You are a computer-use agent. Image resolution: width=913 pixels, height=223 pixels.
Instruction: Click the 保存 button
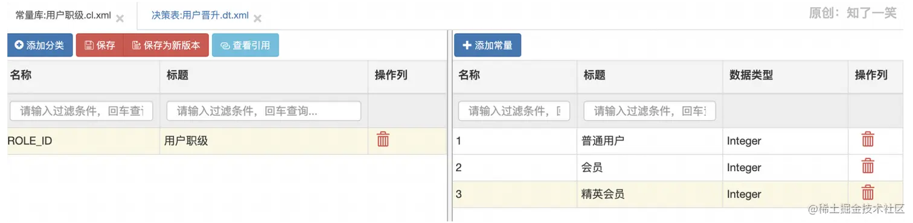click(x=100, y=45)
